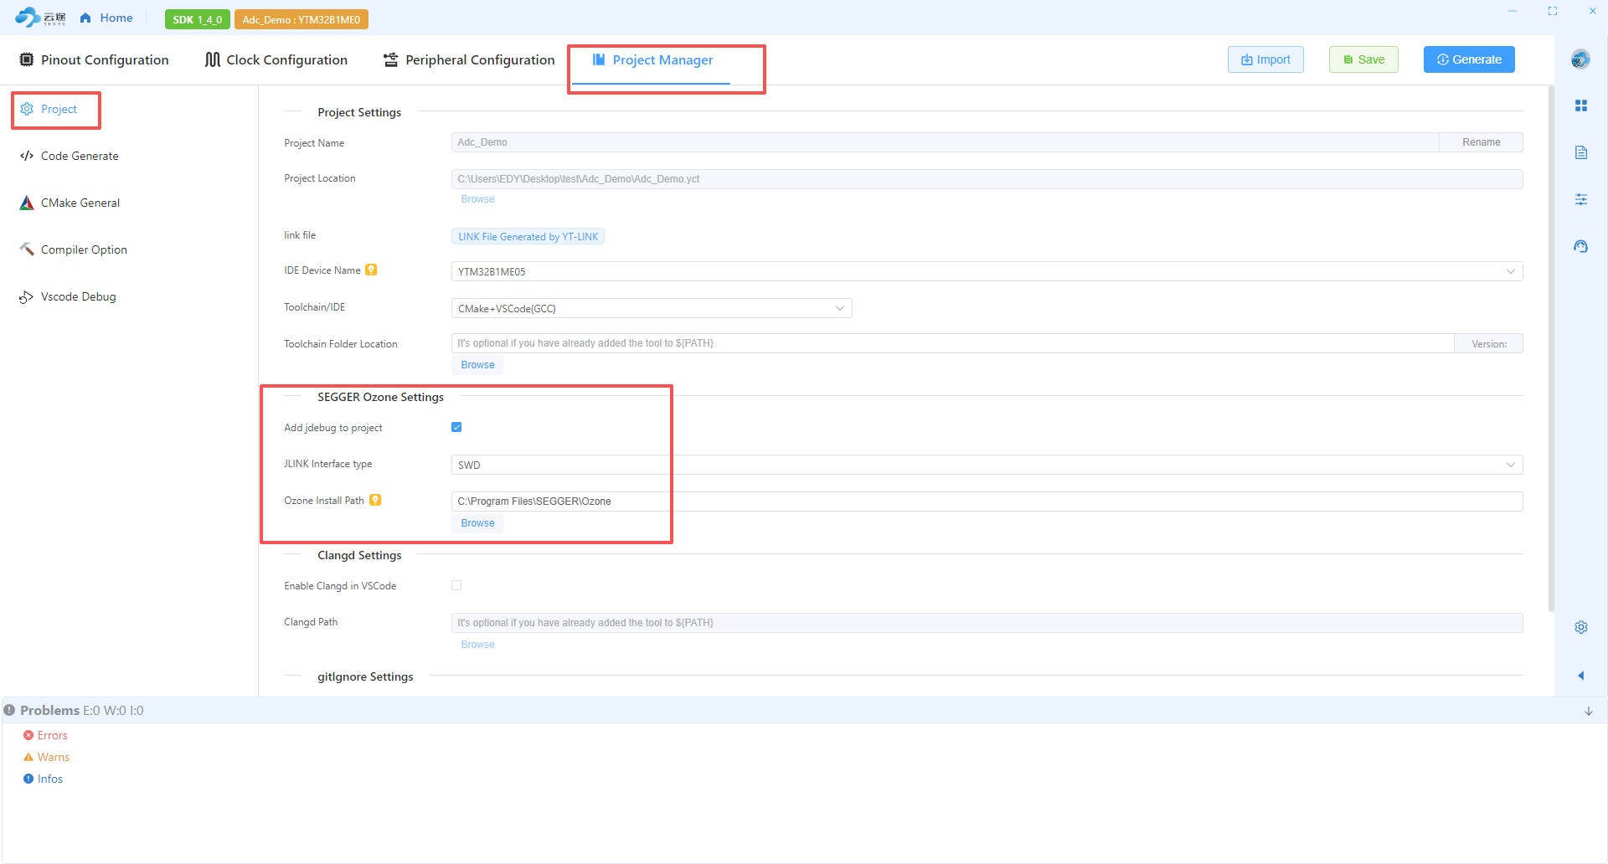Viewport: 1608px width, 864px height.
Task: Click the IDE Device Name help icon
Action: coord(371,270)
